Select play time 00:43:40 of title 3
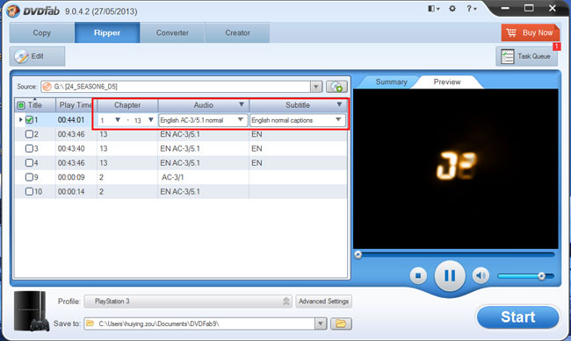571x341 pixels. tap(71, 148)
